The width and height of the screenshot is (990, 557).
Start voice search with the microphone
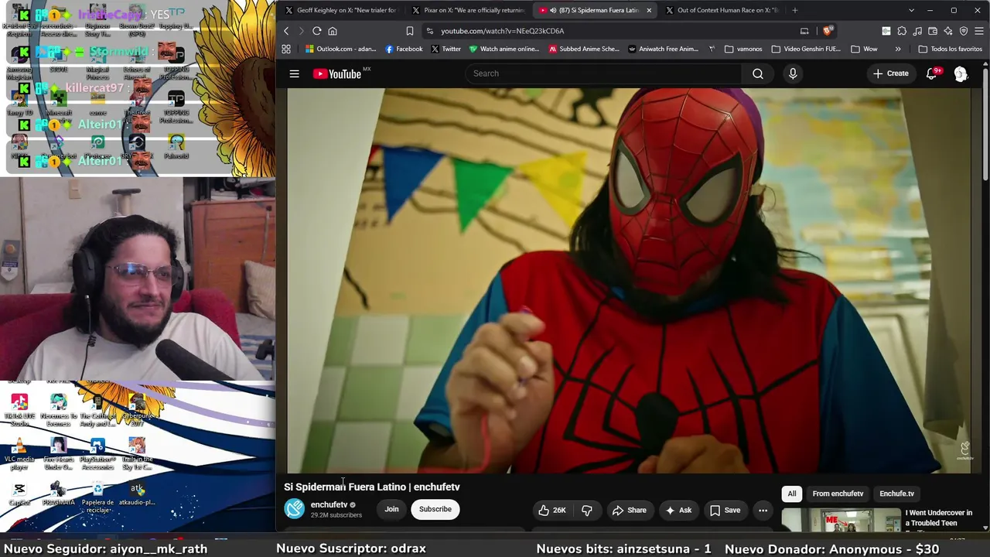click(793, 73)
